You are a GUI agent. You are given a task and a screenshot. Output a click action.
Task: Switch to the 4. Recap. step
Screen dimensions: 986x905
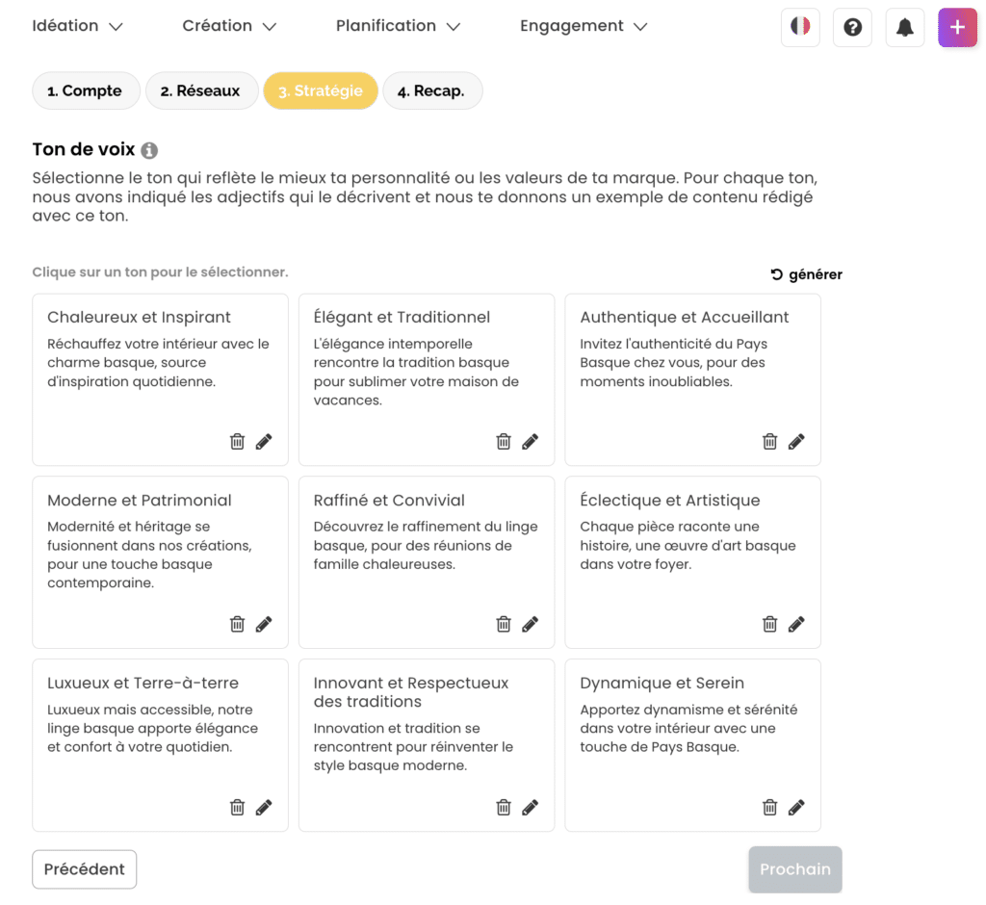[431, 91]
